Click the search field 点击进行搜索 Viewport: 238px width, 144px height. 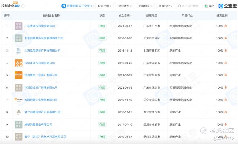188,6
